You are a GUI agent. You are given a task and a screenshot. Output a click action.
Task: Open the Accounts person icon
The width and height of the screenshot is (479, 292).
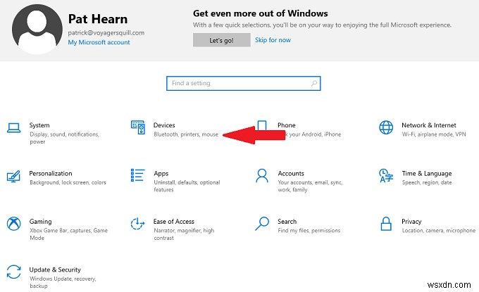pyautogui.click(x=262, y=176)
